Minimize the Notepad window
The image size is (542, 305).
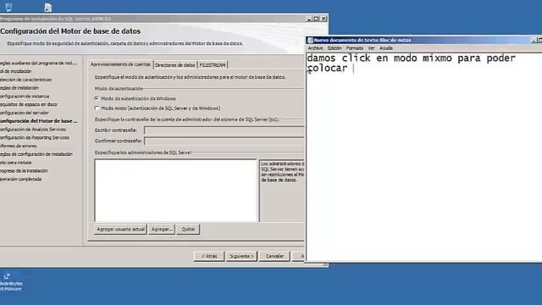point(534,40)
